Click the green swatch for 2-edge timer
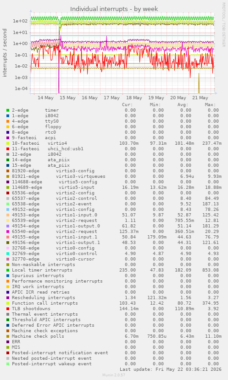 (x=8, y=110)
